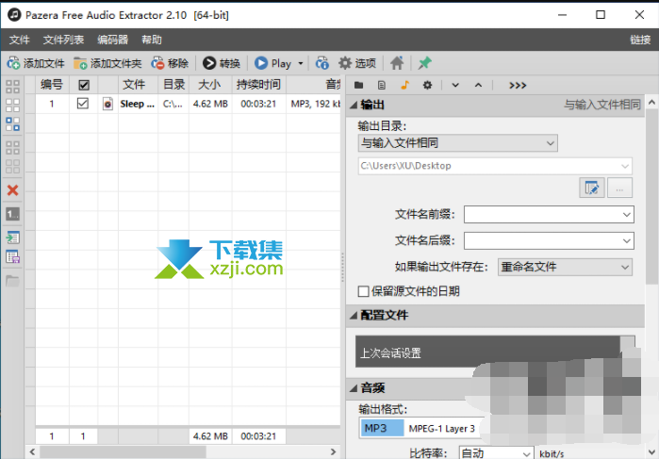Open the 输出目录 与输入文件相同 dropdown

click(x=457, y=143)
